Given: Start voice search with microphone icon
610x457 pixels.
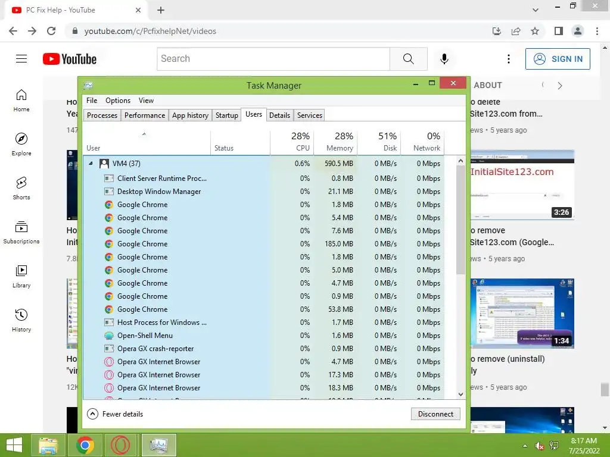Looking at the screenshot, I should click(x=444, y=59).
